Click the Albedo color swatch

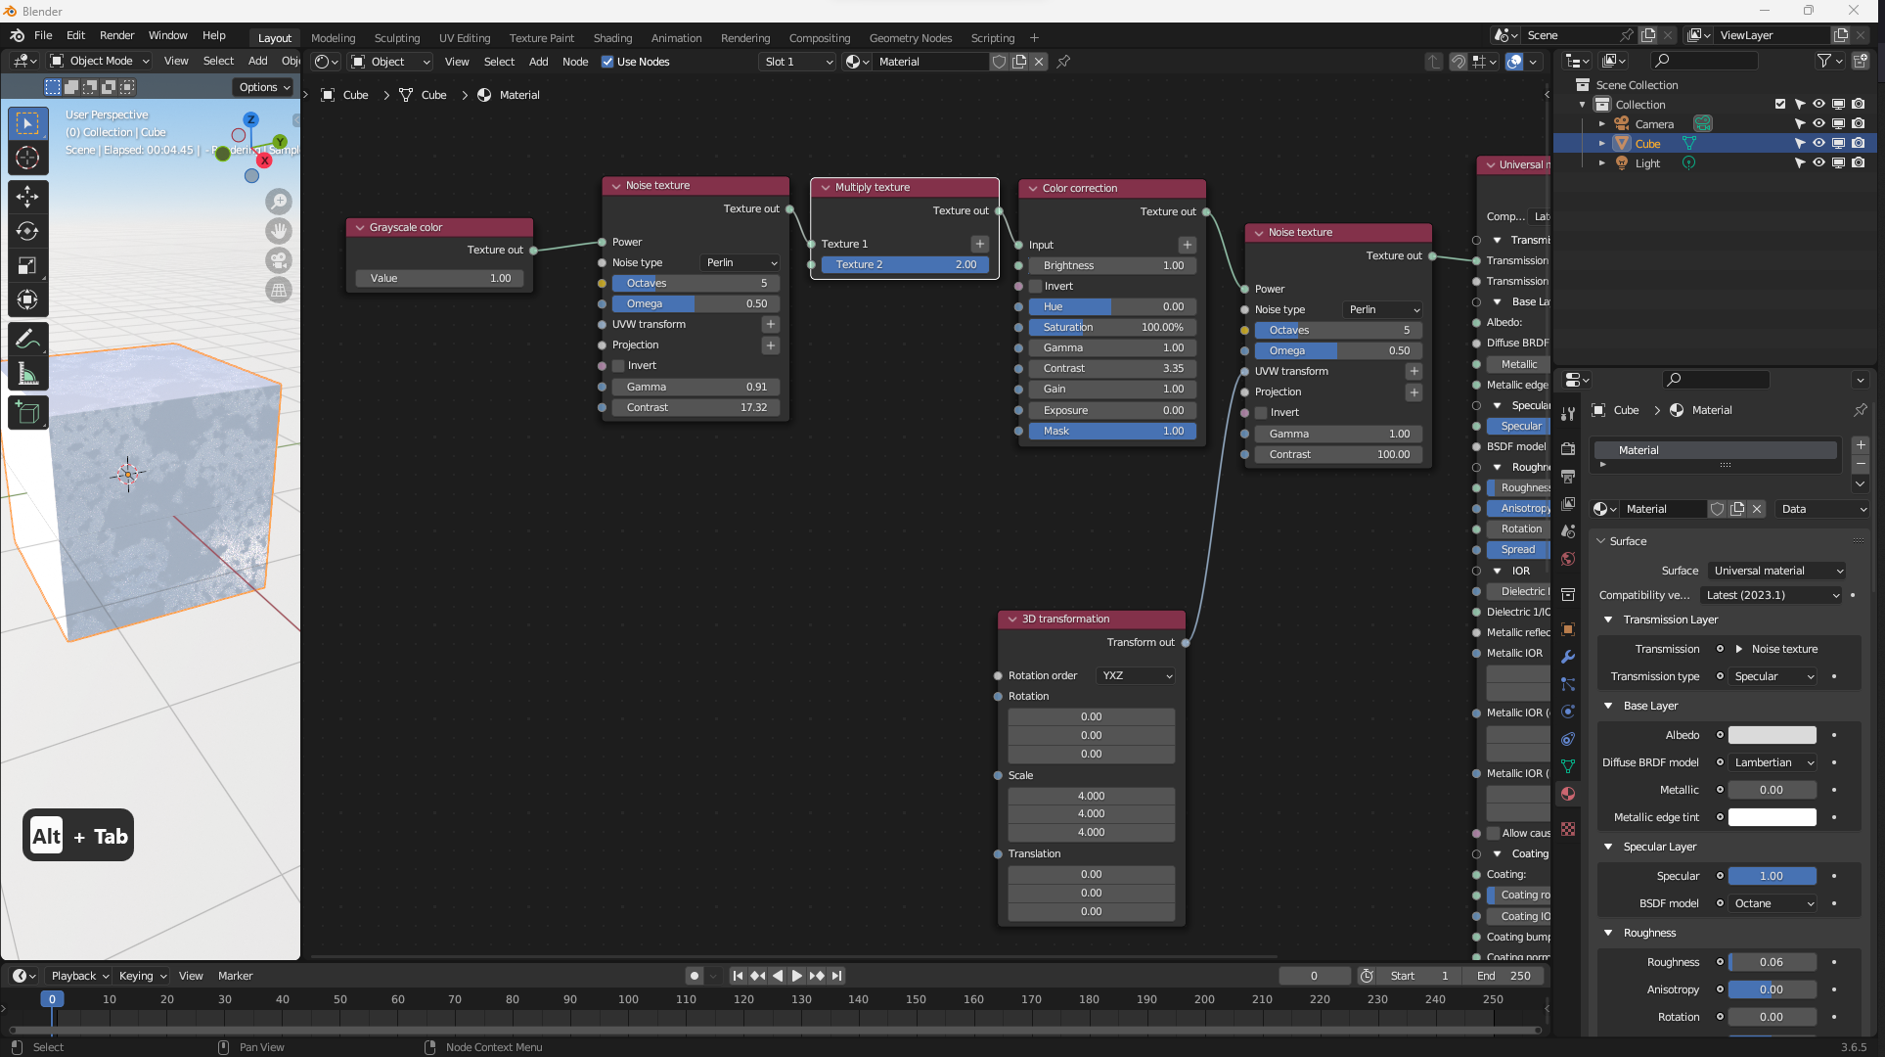(x=1772, y=735)
